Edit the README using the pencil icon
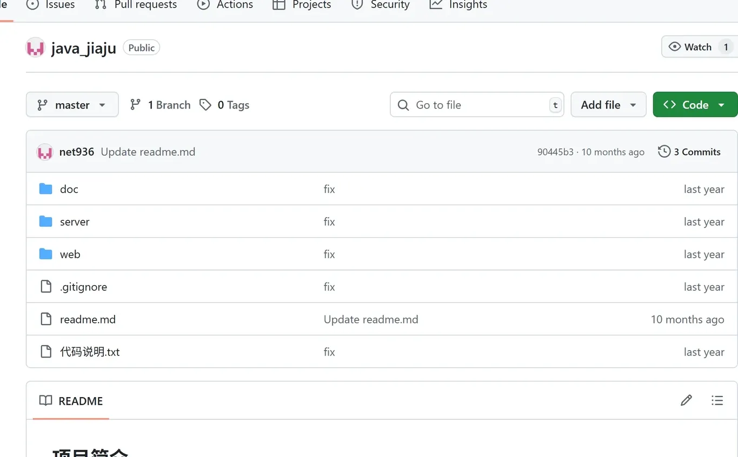This screenshot has height=457, width=738. click(x=686, y=400)
